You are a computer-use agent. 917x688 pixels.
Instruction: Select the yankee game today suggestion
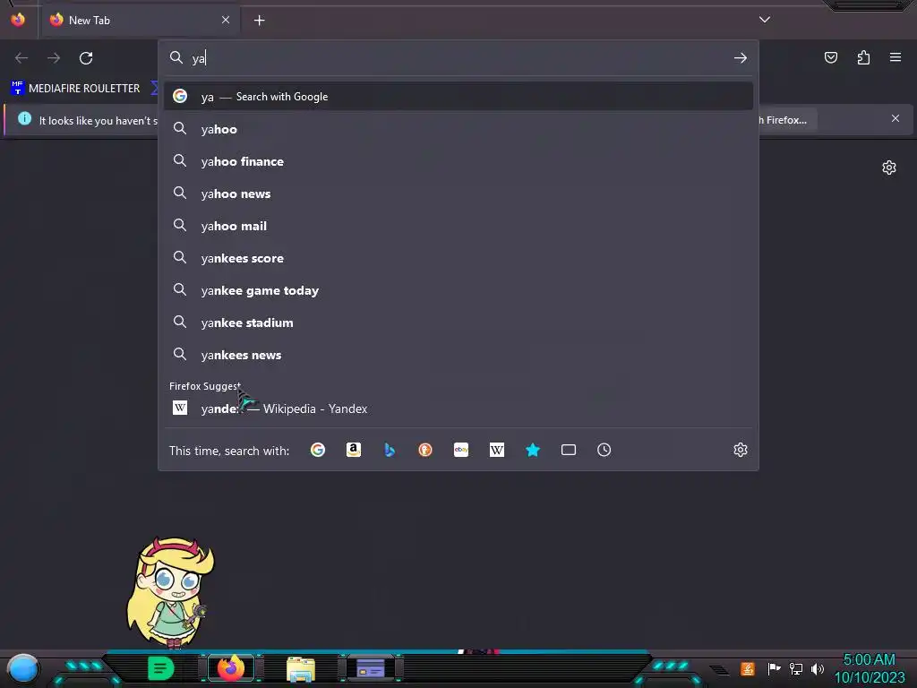point(458,290)
